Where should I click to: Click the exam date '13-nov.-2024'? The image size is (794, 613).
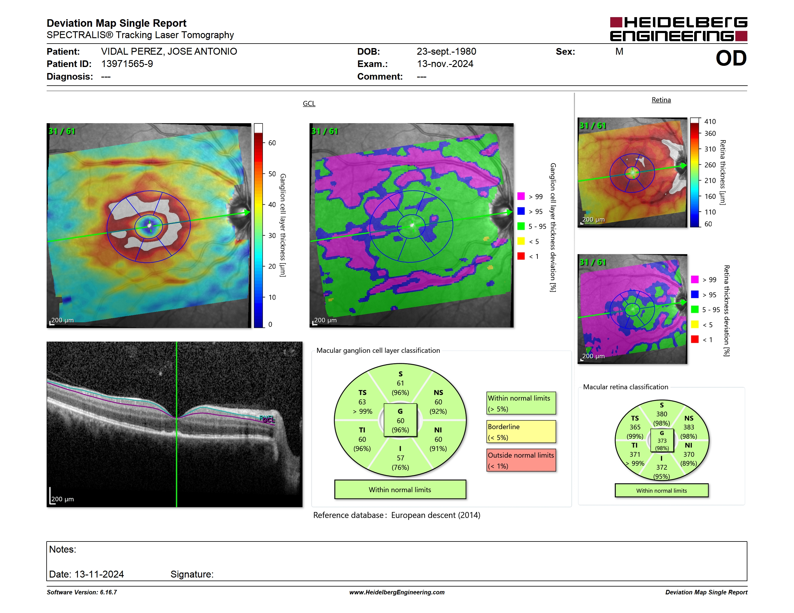445,64
